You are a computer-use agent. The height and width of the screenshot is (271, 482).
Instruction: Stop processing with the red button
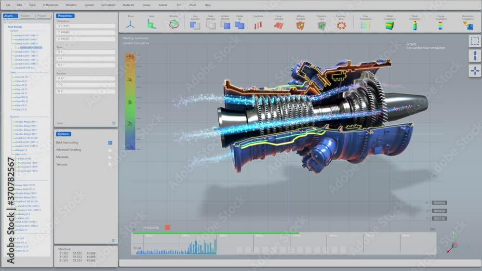coord(167,227)
